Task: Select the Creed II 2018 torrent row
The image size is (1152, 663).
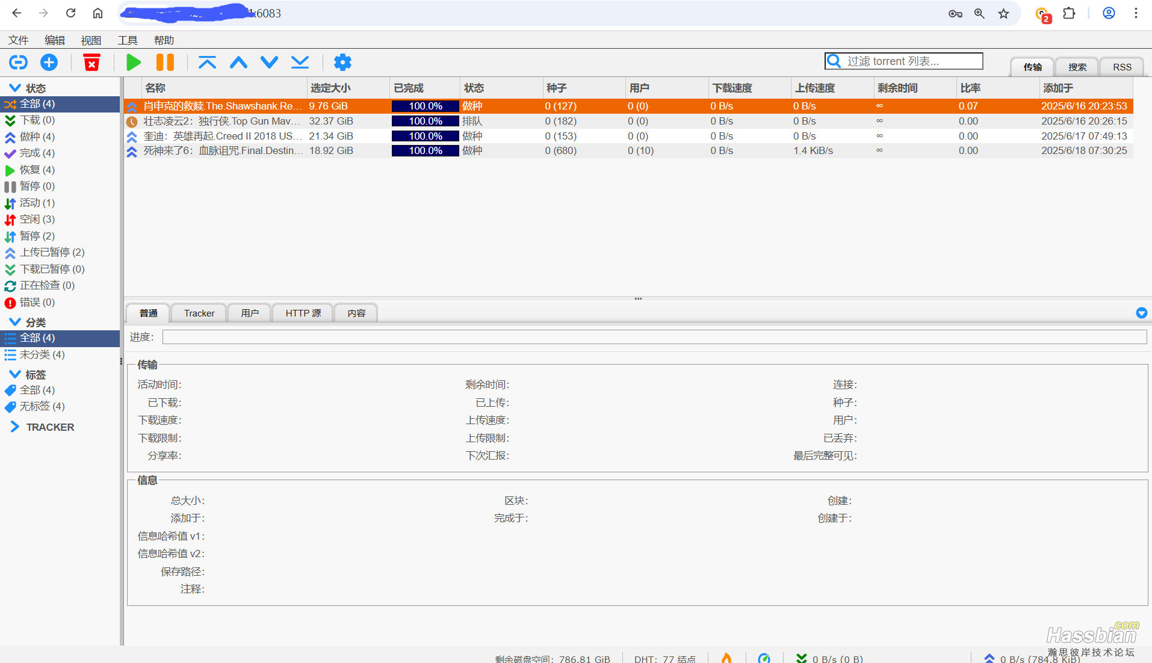Action: 628,136
